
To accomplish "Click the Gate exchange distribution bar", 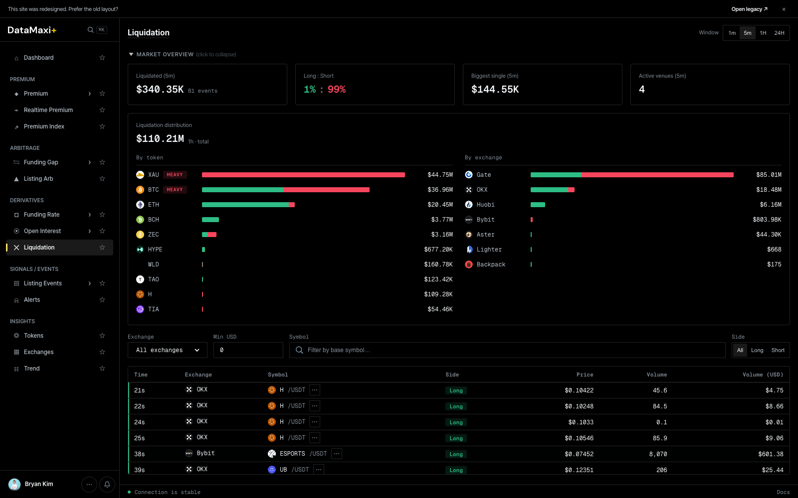I will (632, 175).
